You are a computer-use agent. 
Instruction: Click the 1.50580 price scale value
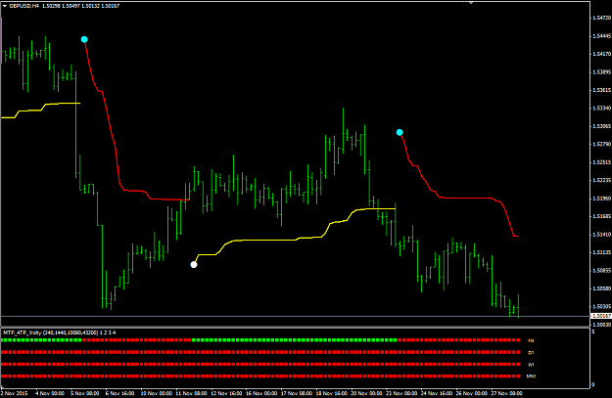coord(601,288)
